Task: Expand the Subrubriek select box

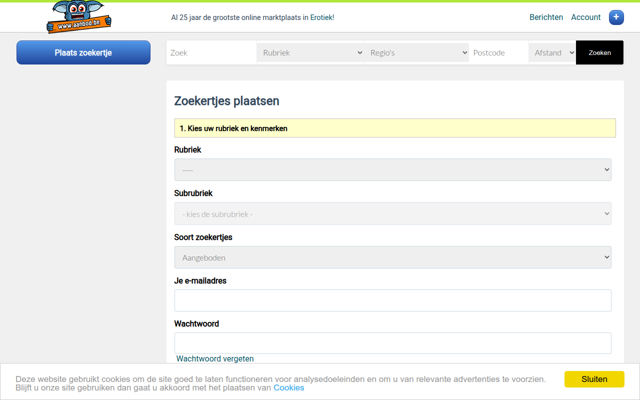Action: pyautogui.click(x=393, y=213)
